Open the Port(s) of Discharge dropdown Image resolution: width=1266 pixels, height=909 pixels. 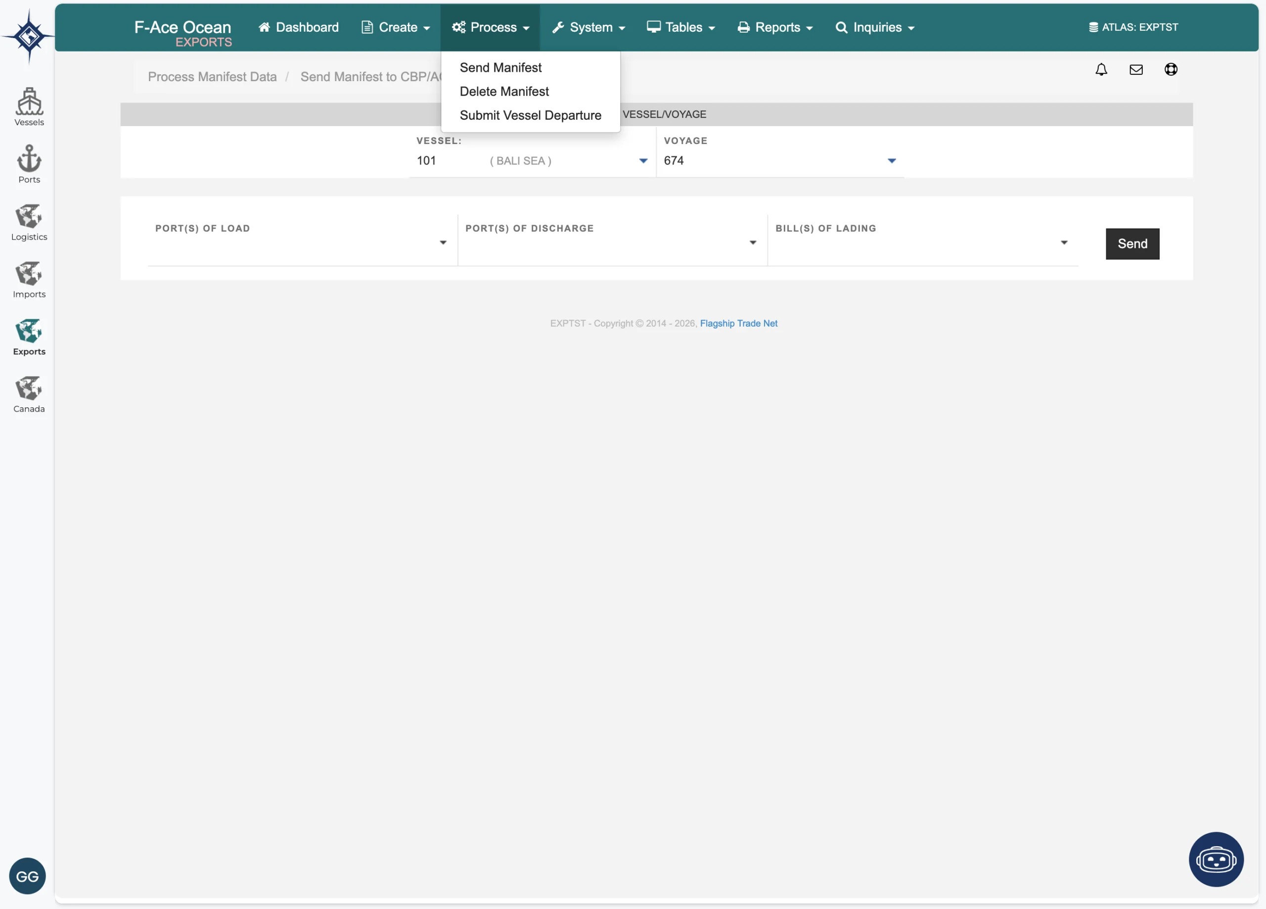pyautogui.click(x=753, y=242)
